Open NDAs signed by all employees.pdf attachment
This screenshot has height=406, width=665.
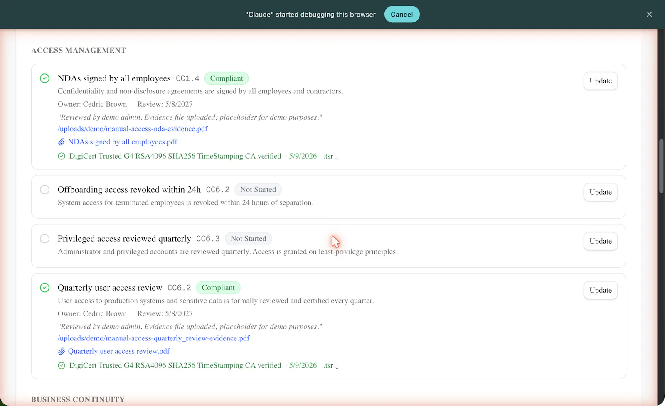123,142
